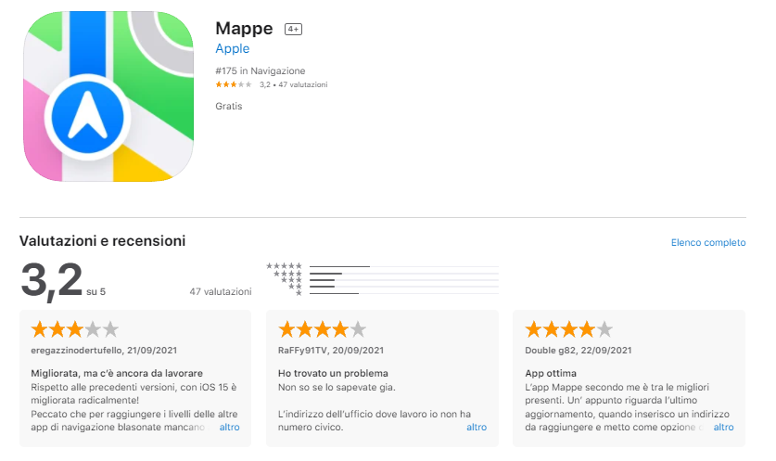Click the five-star row in the ratings histogram
The height and width of the screenshot is (461, 776).
tap(383, 266)
